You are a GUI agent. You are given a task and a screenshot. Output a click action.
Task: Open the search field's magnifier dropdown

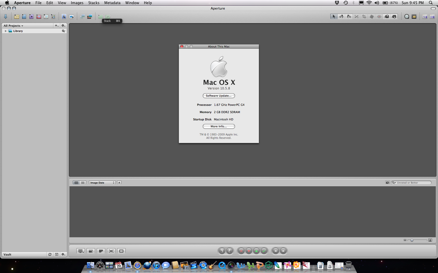tap(394, 183)
